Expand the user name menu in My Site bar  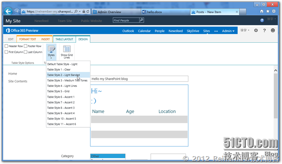click(271, 19)
